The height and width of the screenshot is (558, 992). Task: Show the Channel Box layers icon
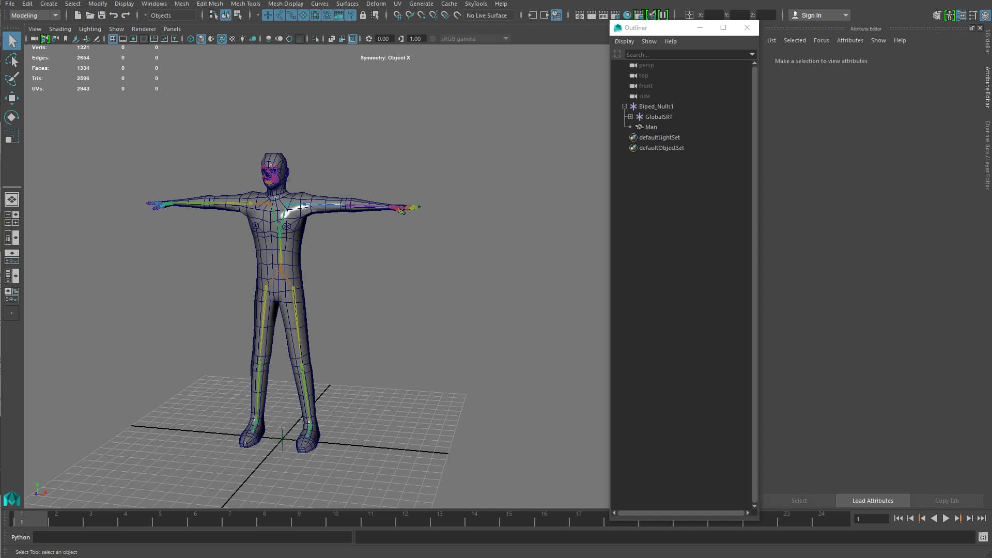click(x=985, y=15)
